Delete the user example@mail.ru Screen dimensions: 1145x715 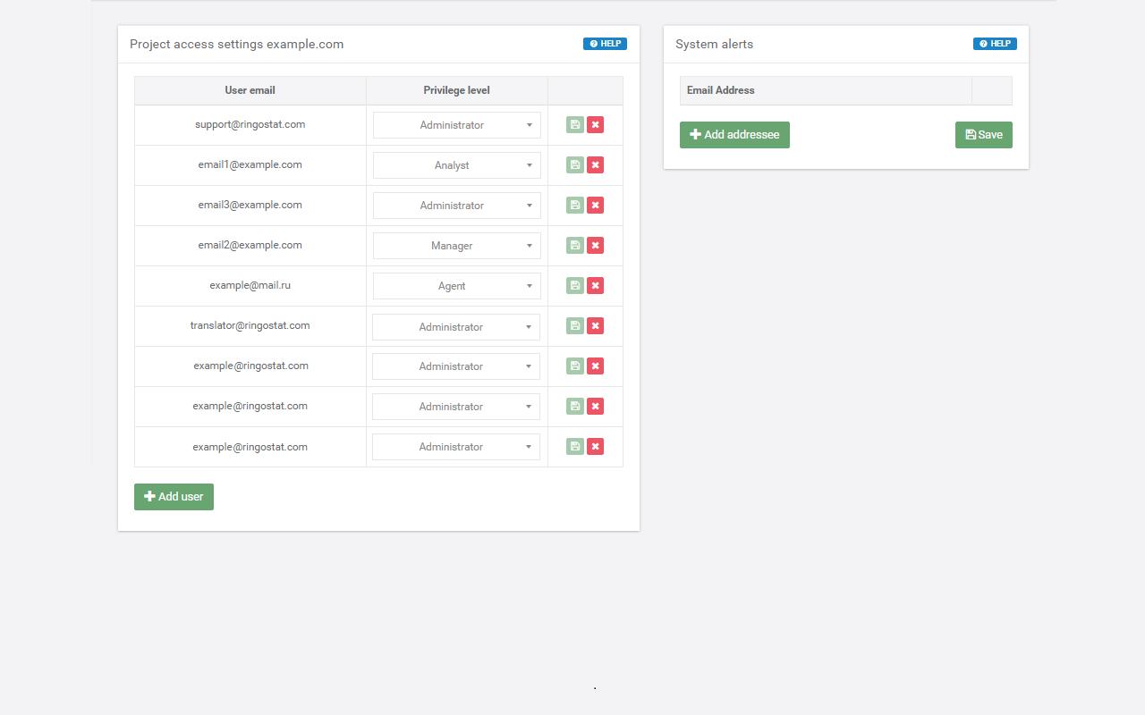point(595,285)
